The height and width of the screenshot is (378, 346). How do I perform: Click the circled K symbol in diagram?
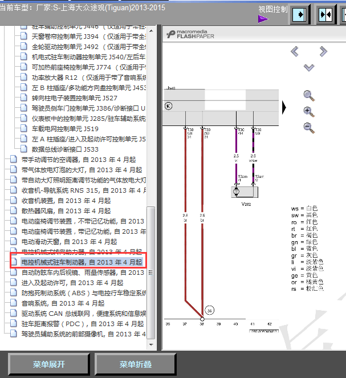point(168,106)
